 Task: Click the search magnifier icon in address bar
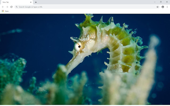click(x=17, y=7)
